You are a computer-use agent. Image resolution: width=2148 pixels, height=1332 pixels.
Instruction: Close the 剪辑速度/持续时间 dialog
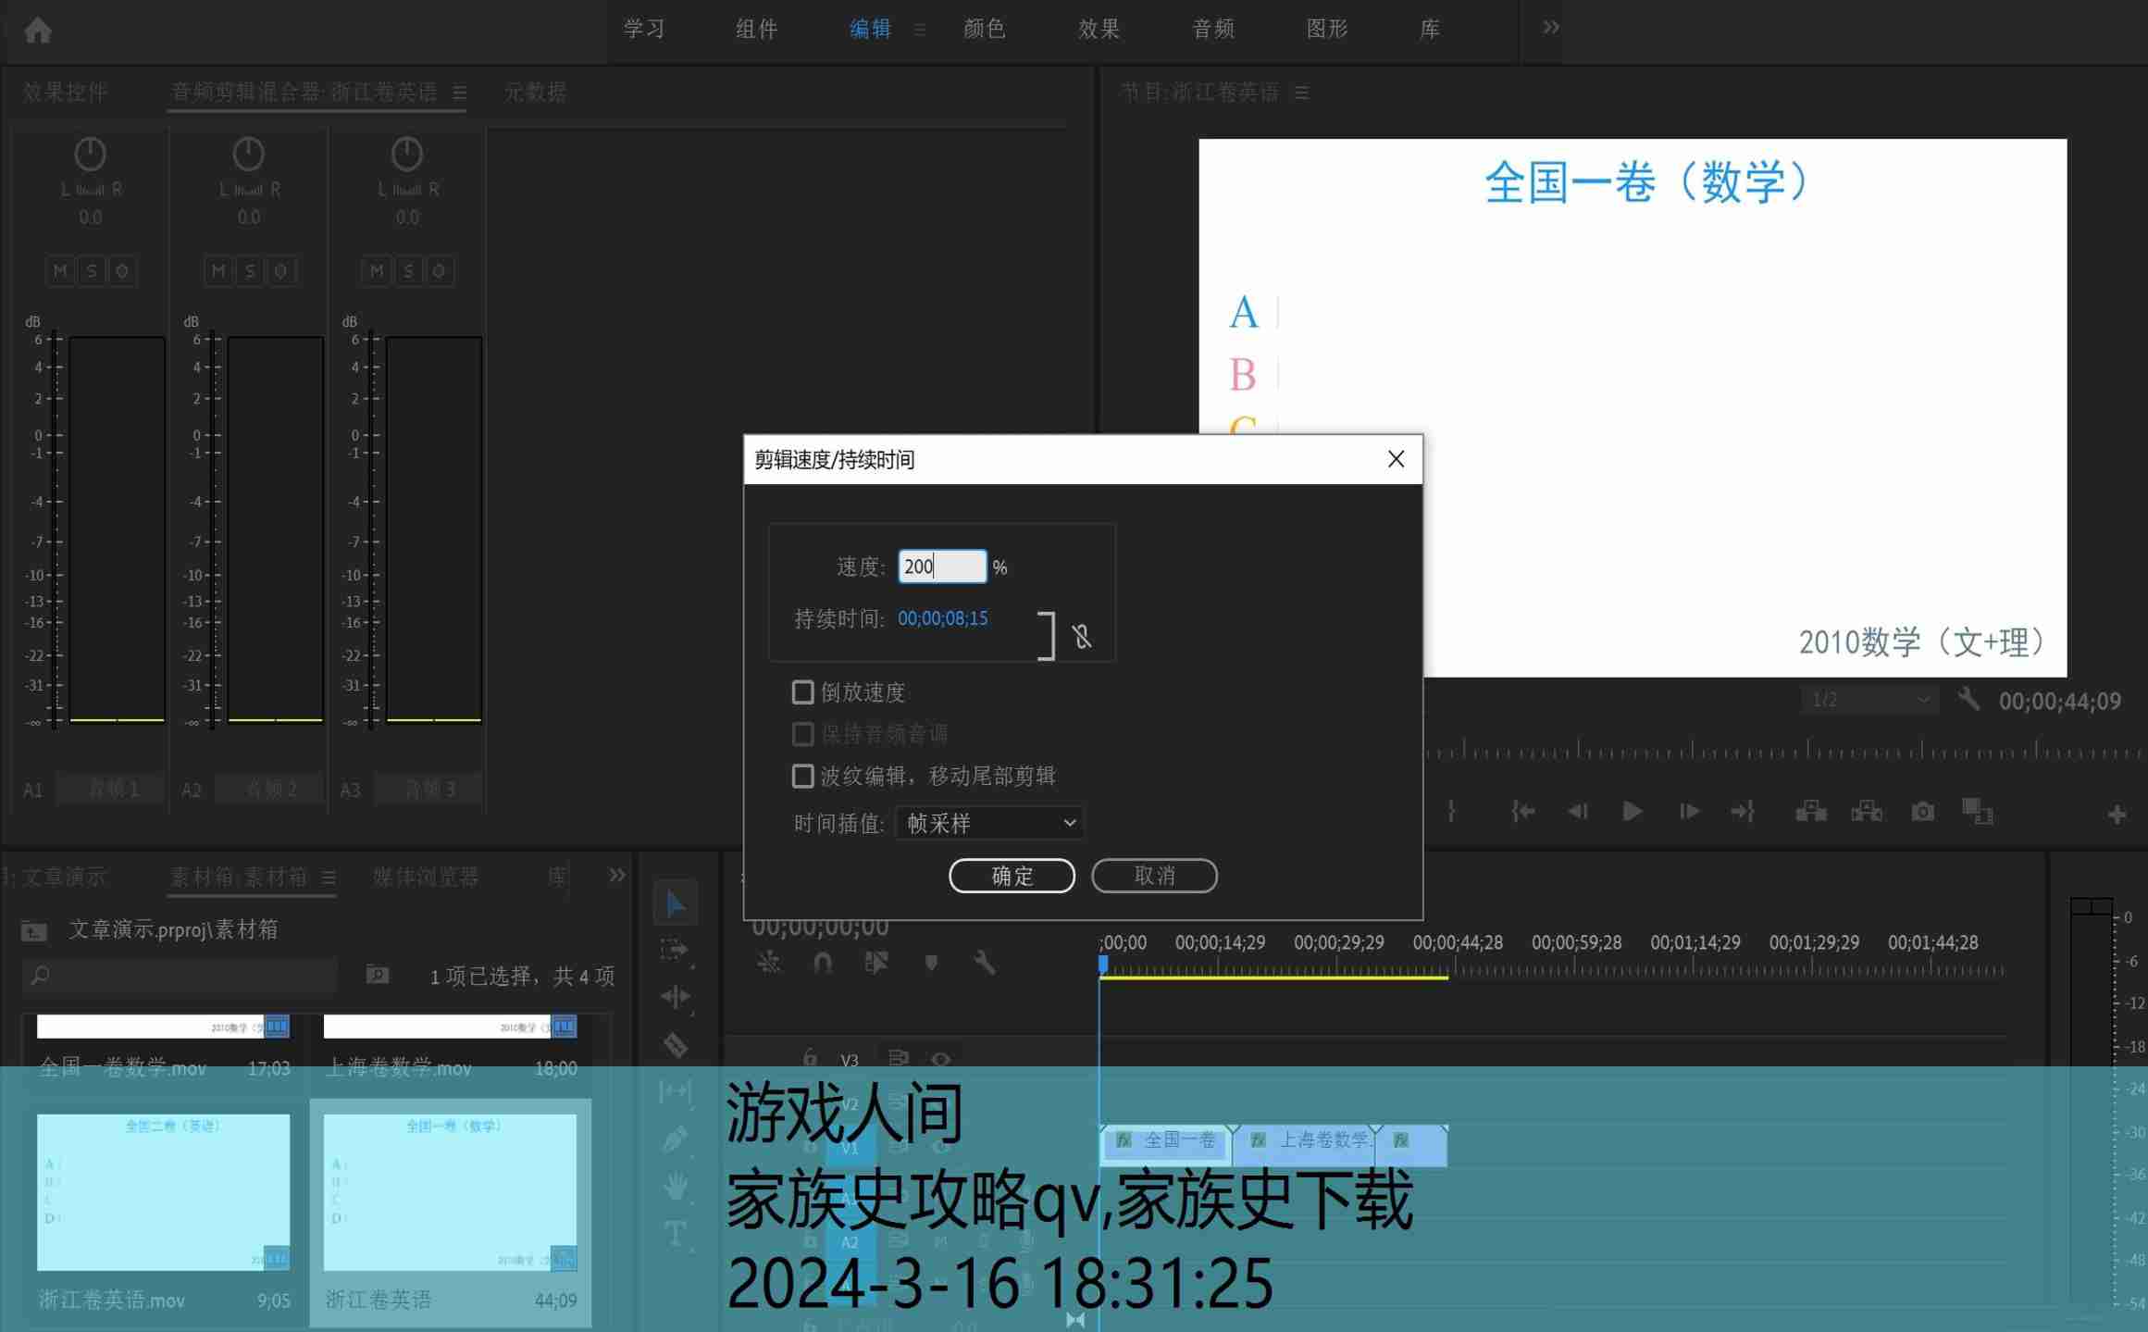pyautogui.click(x=1396, y=459)
